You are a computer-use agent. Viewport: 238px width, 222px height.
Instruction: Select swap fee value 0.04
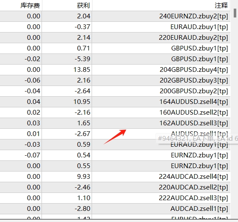click(x=33, y=102)
